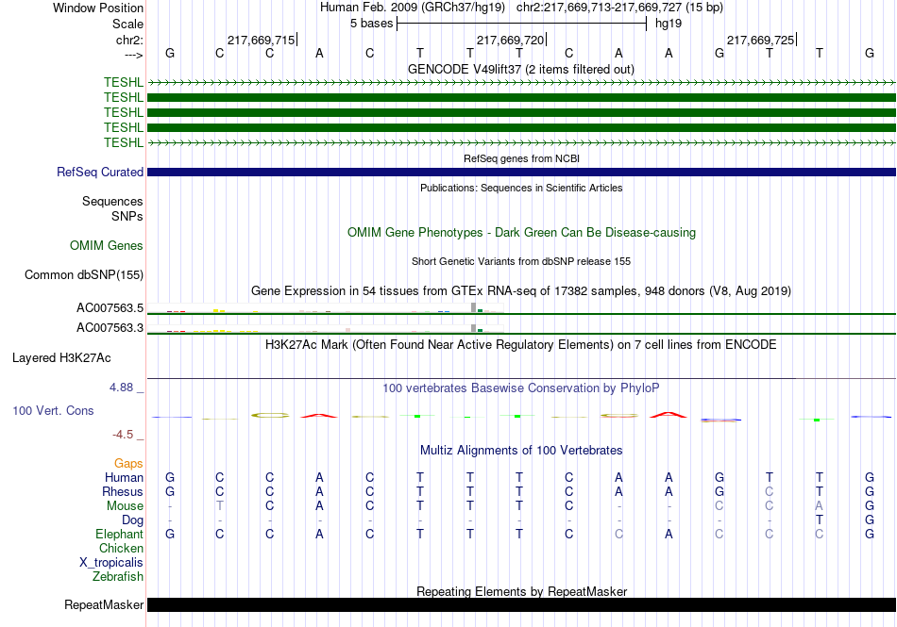Click the 100 Vert. Cons label
897x627 pixels.
[53, 410]
